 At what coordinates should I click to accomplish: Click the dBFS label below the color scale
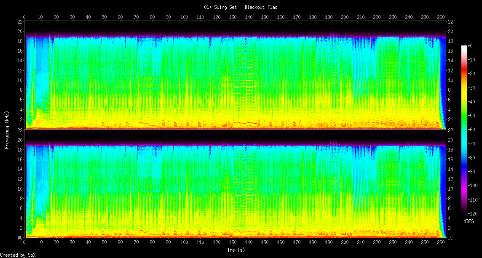tap(469, 221)
